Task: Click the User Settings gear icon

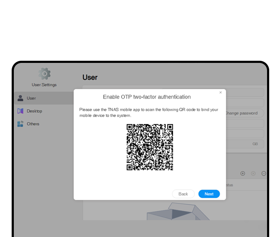Action: click(x=44, y=74)
